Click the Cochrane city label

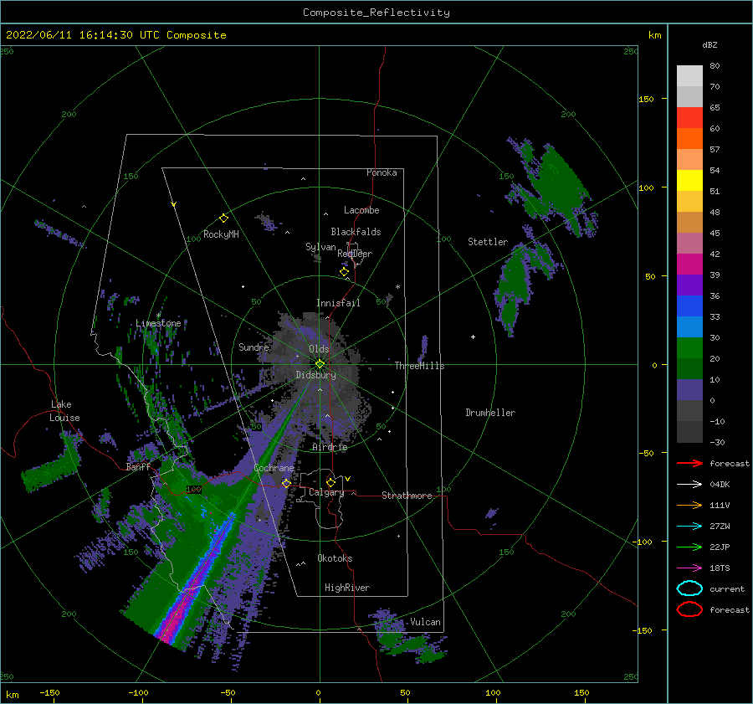(x=274, y=468)
